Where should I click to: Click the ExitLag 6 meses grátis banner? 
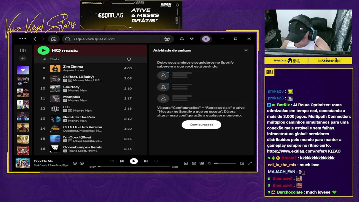pos(131,15)
